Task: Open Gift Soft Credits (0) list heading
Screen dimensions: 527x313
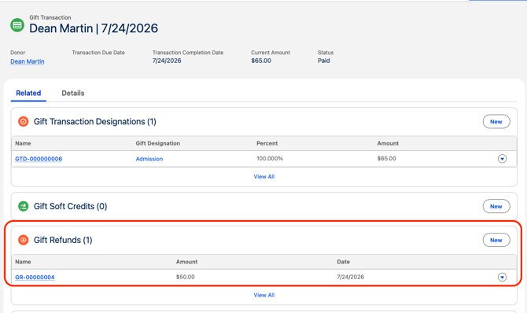Action: [x=70, y=206]
